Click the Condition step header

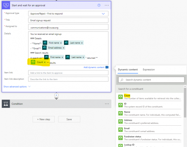pos(56,104)
